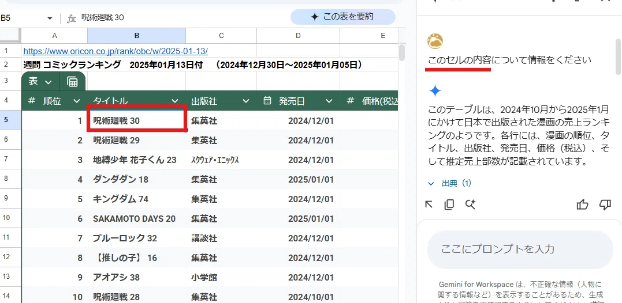Click the thumbs up feedback icon

(582, 204)
